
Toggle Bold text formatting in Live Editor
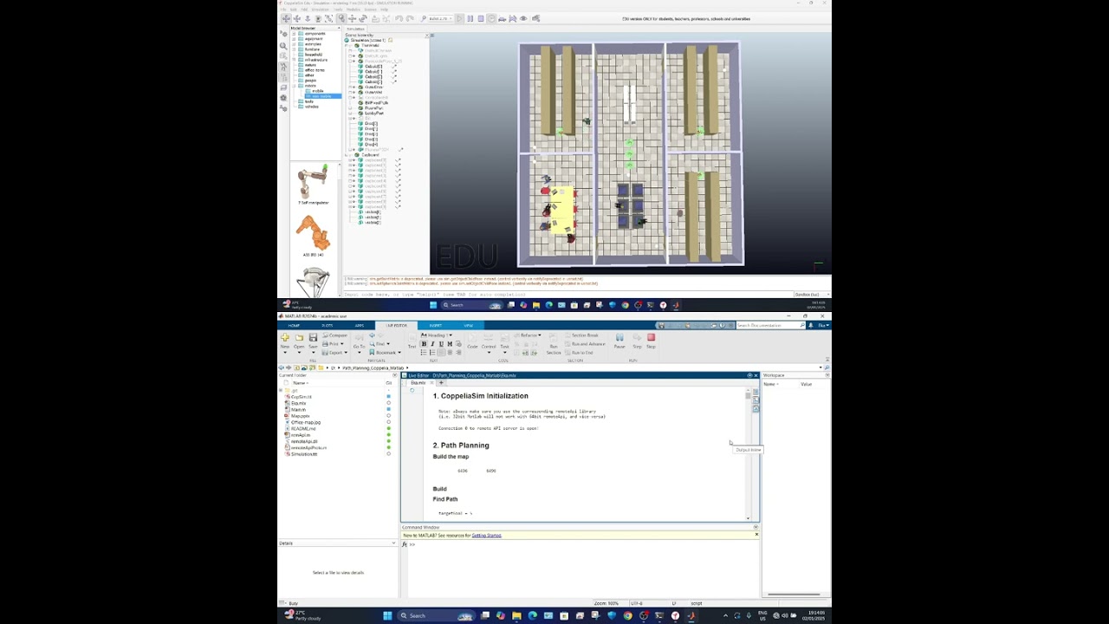click(x=424, y=344)
